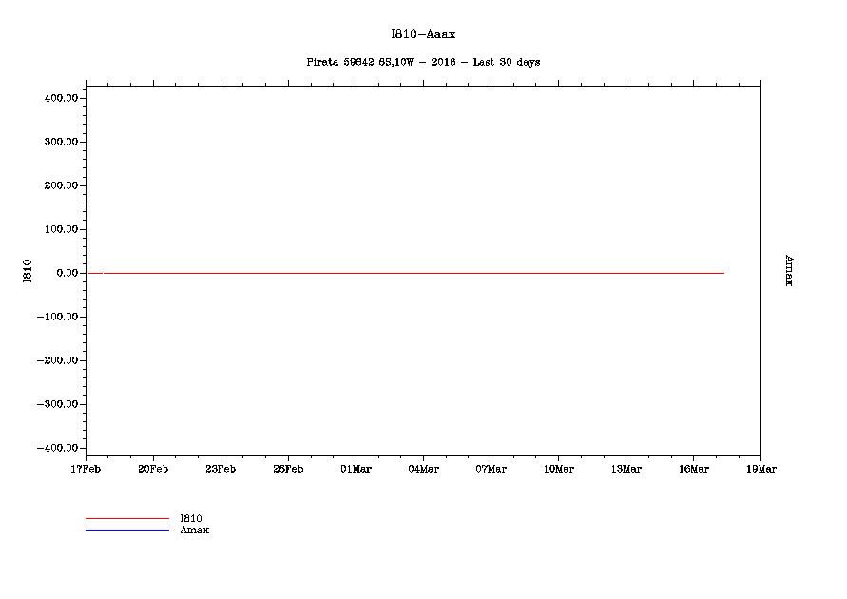Click the 400.00 y-axis tick label
This screenshot has height=599, width=847.
point(59,98)
